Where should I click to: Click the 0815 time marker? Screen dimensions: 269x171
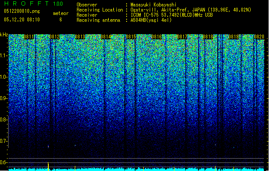pos(131,37)
